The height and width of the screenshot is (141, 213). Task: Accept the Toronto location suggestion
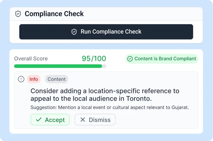click(x=50, y=120)
